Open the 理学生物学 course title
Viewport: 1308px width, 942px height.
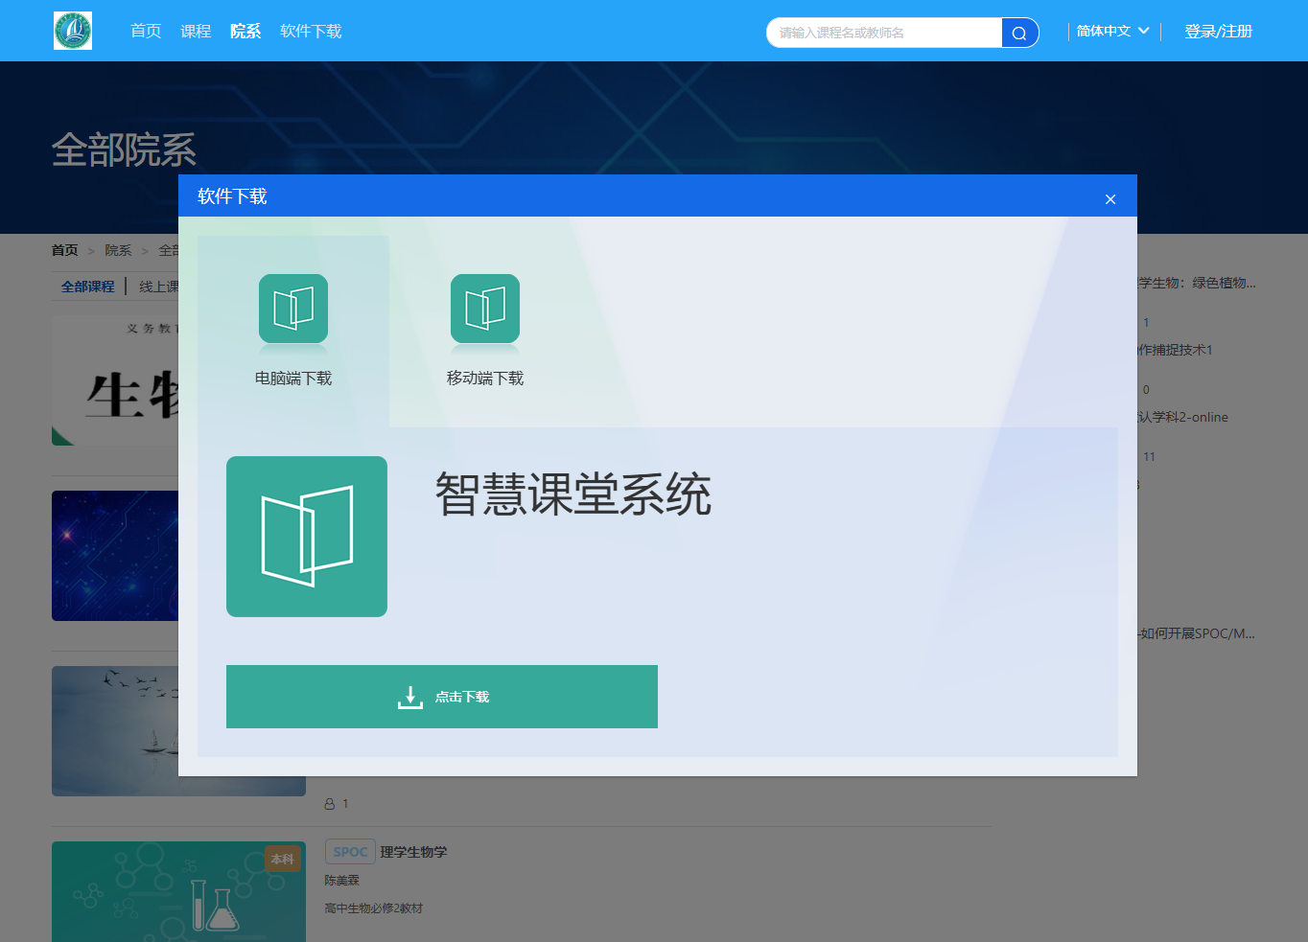coord(413,852)
